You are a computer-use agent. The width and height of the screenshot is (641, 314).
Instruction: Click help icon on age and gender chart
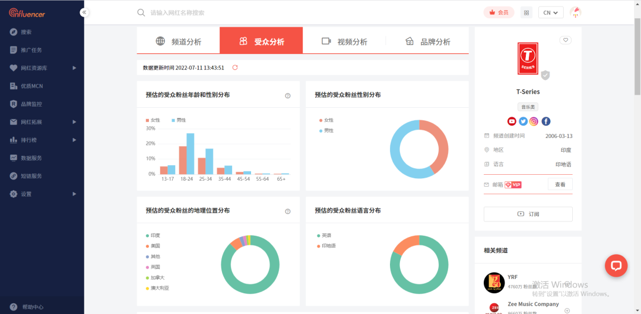tap(288, 96)
